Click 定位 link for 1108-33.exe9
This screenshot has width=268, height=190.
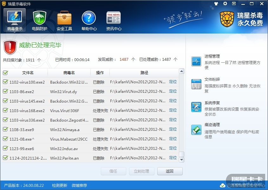click(173, 130)
